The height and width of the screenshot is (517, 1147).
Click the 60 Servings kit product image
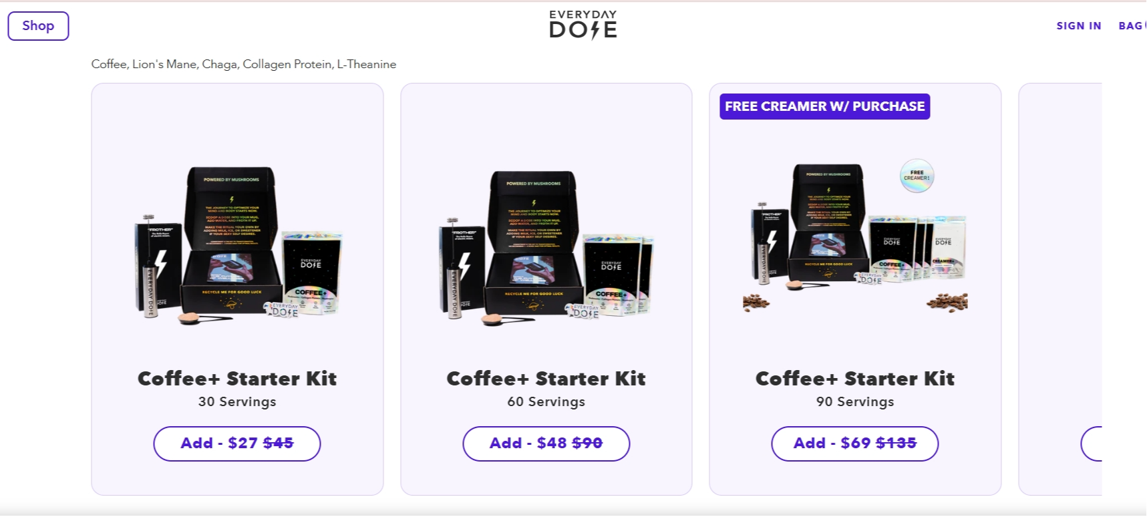click(x=546, y=246)
